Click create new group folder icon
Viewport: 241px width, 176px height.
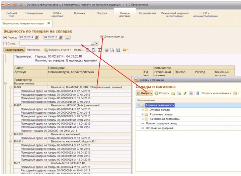(173, 93)
